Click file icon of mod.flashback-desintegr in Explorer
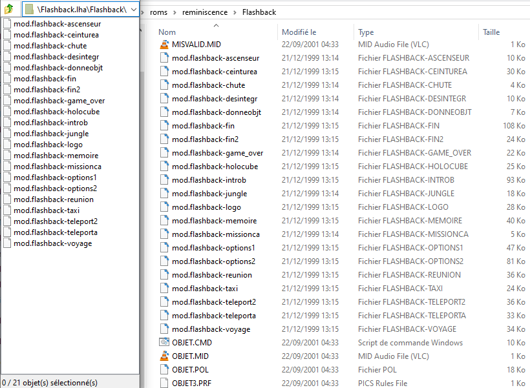The height and width of the screenshot is (388, 530). pyautogui.click(x=164, y=98)
